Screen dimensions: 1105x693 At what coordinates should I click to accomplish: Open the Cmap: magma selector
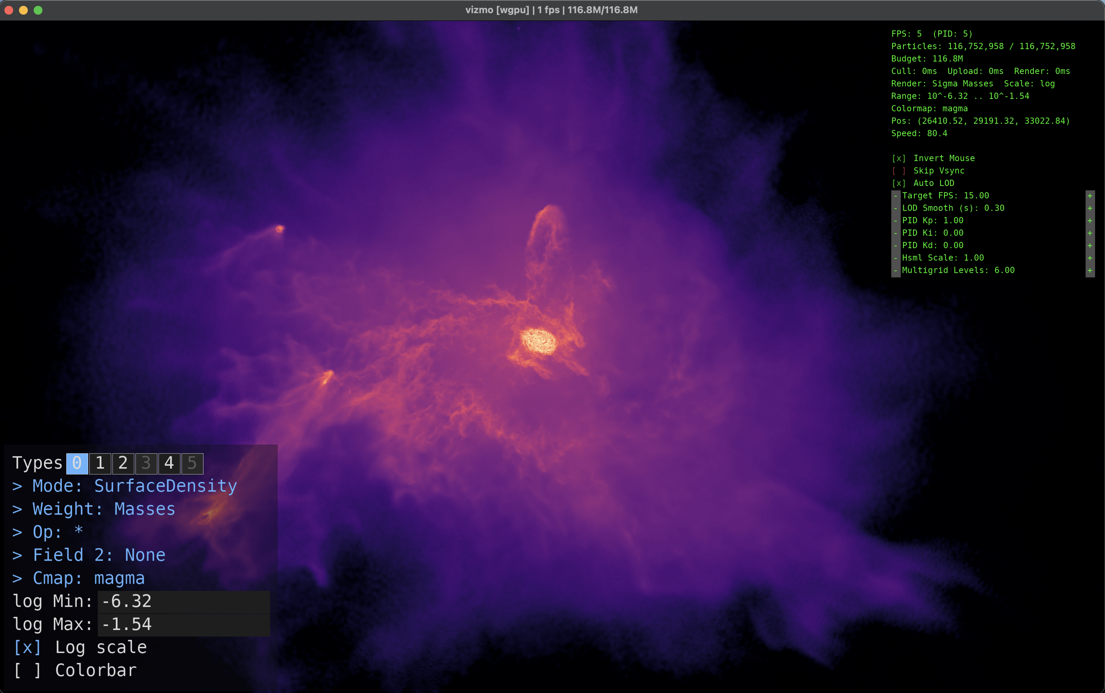coord(79,578)
